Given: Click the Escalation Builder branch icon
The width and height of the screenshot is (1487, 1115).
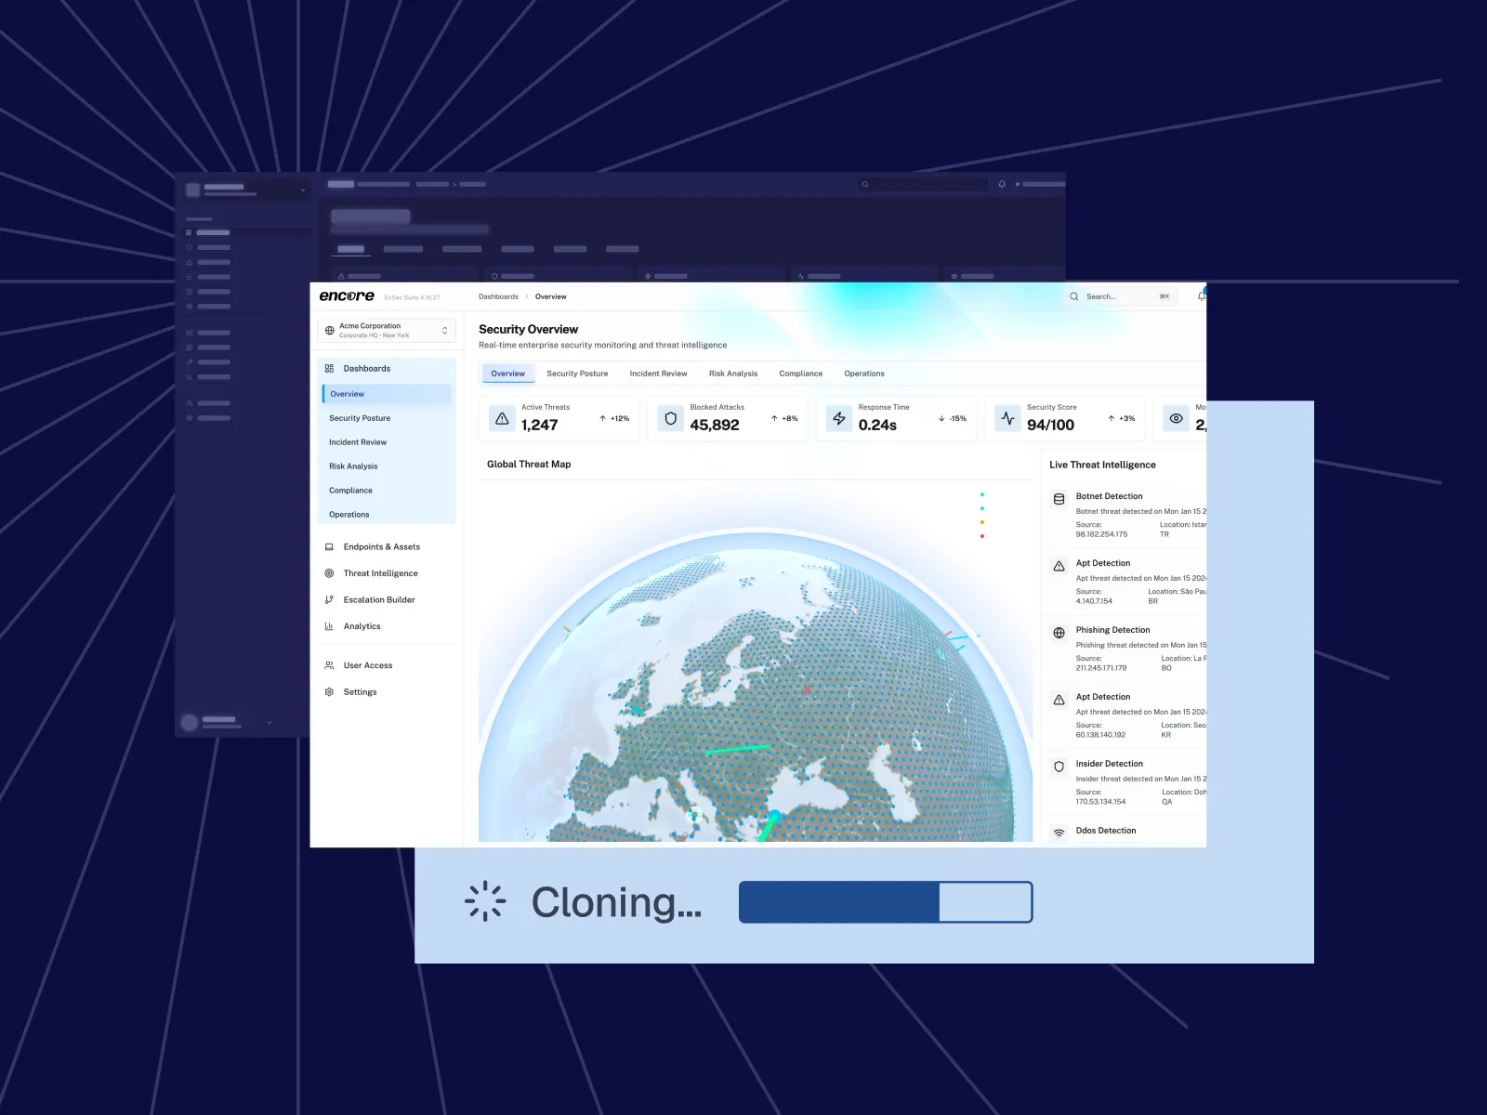Looking at the screenshot, I should pyautogui.click(x=329, y=600).
